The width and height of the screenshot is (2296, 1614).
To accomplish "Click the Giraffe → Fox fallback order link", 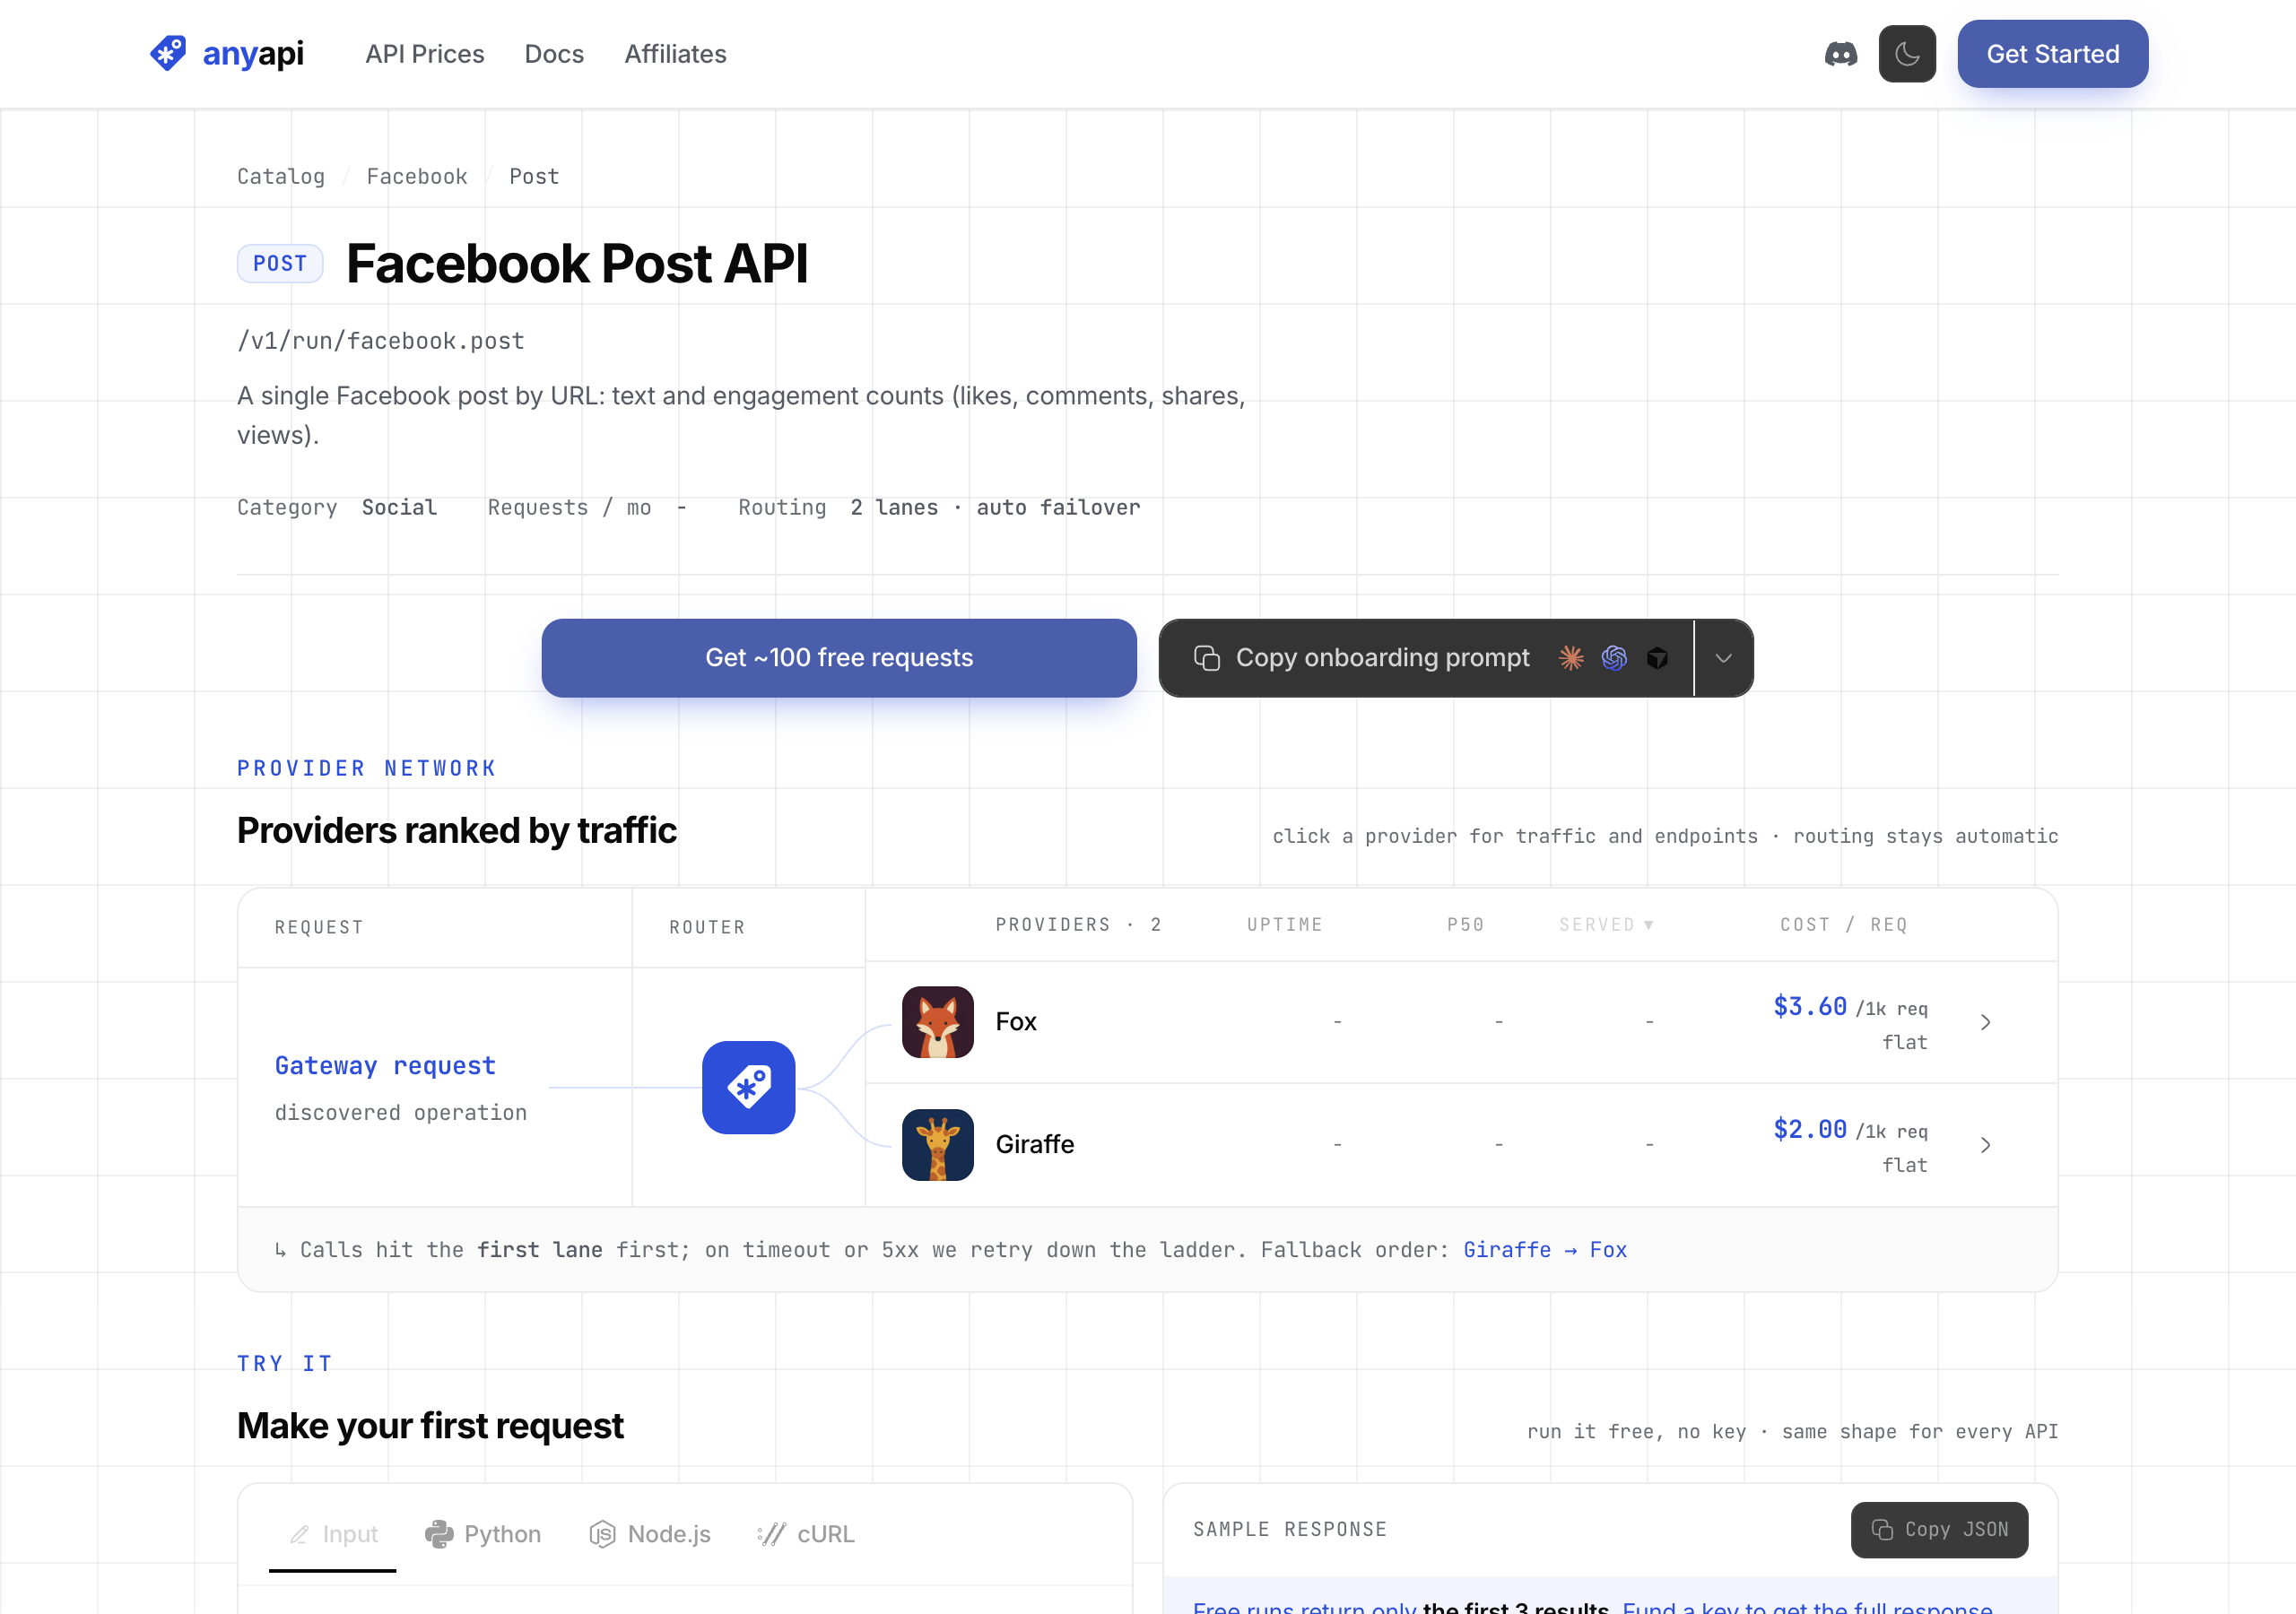I will tap(1545, 1250).
